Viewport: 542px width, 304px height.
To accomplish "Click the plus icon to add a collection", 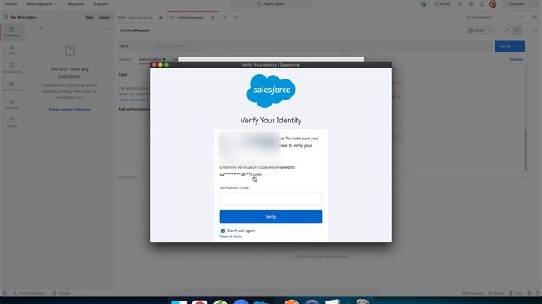I will pyautogui.click(x=30, y=30).
